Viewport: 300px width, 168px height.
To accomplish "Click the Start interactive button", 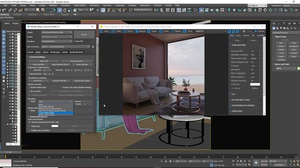I will click(x=76, y=61).
